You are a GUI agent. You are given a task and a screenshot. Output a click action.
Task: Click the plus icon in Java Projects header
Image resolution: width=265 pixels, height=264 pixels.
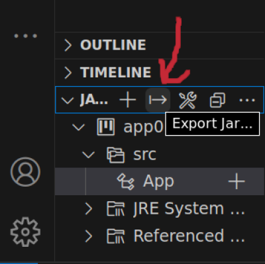coord(128,100)
